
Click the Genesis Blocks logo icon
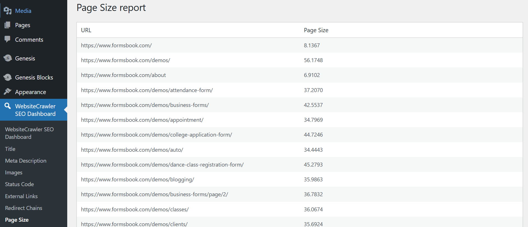[x=8, y=77]
